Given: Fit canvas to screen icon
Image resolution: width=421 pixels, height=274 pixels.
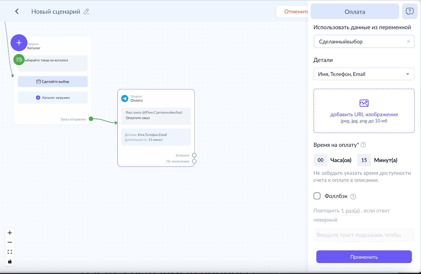Looking at the screenshot, I should click(10, 252).
